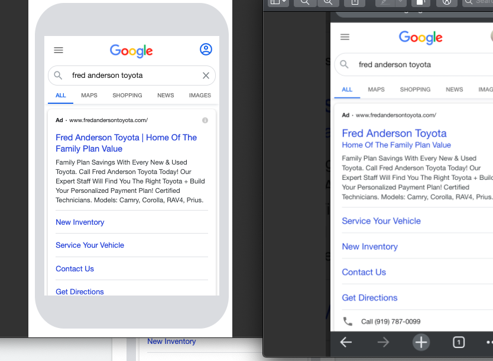
Task: Click the magnifier icon in left search box
Action: [x=58, y=76]
